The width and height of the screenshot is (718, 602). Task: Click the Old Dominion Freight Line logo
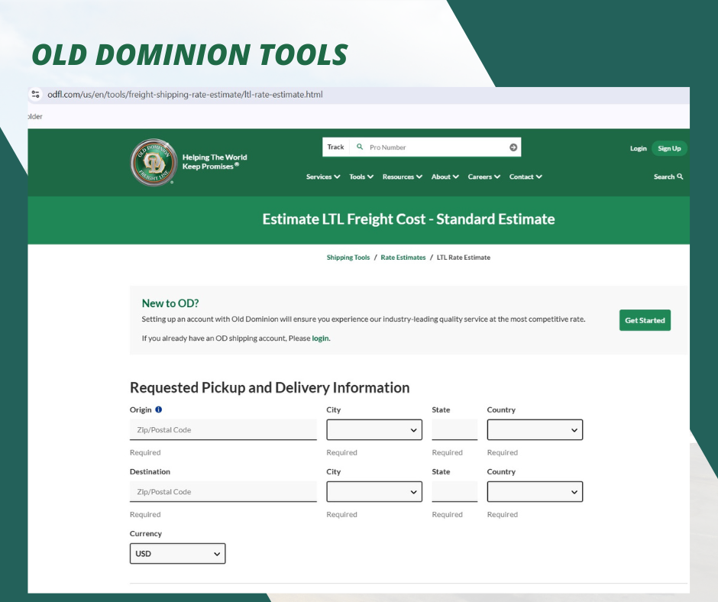click(x=154, y=162)
